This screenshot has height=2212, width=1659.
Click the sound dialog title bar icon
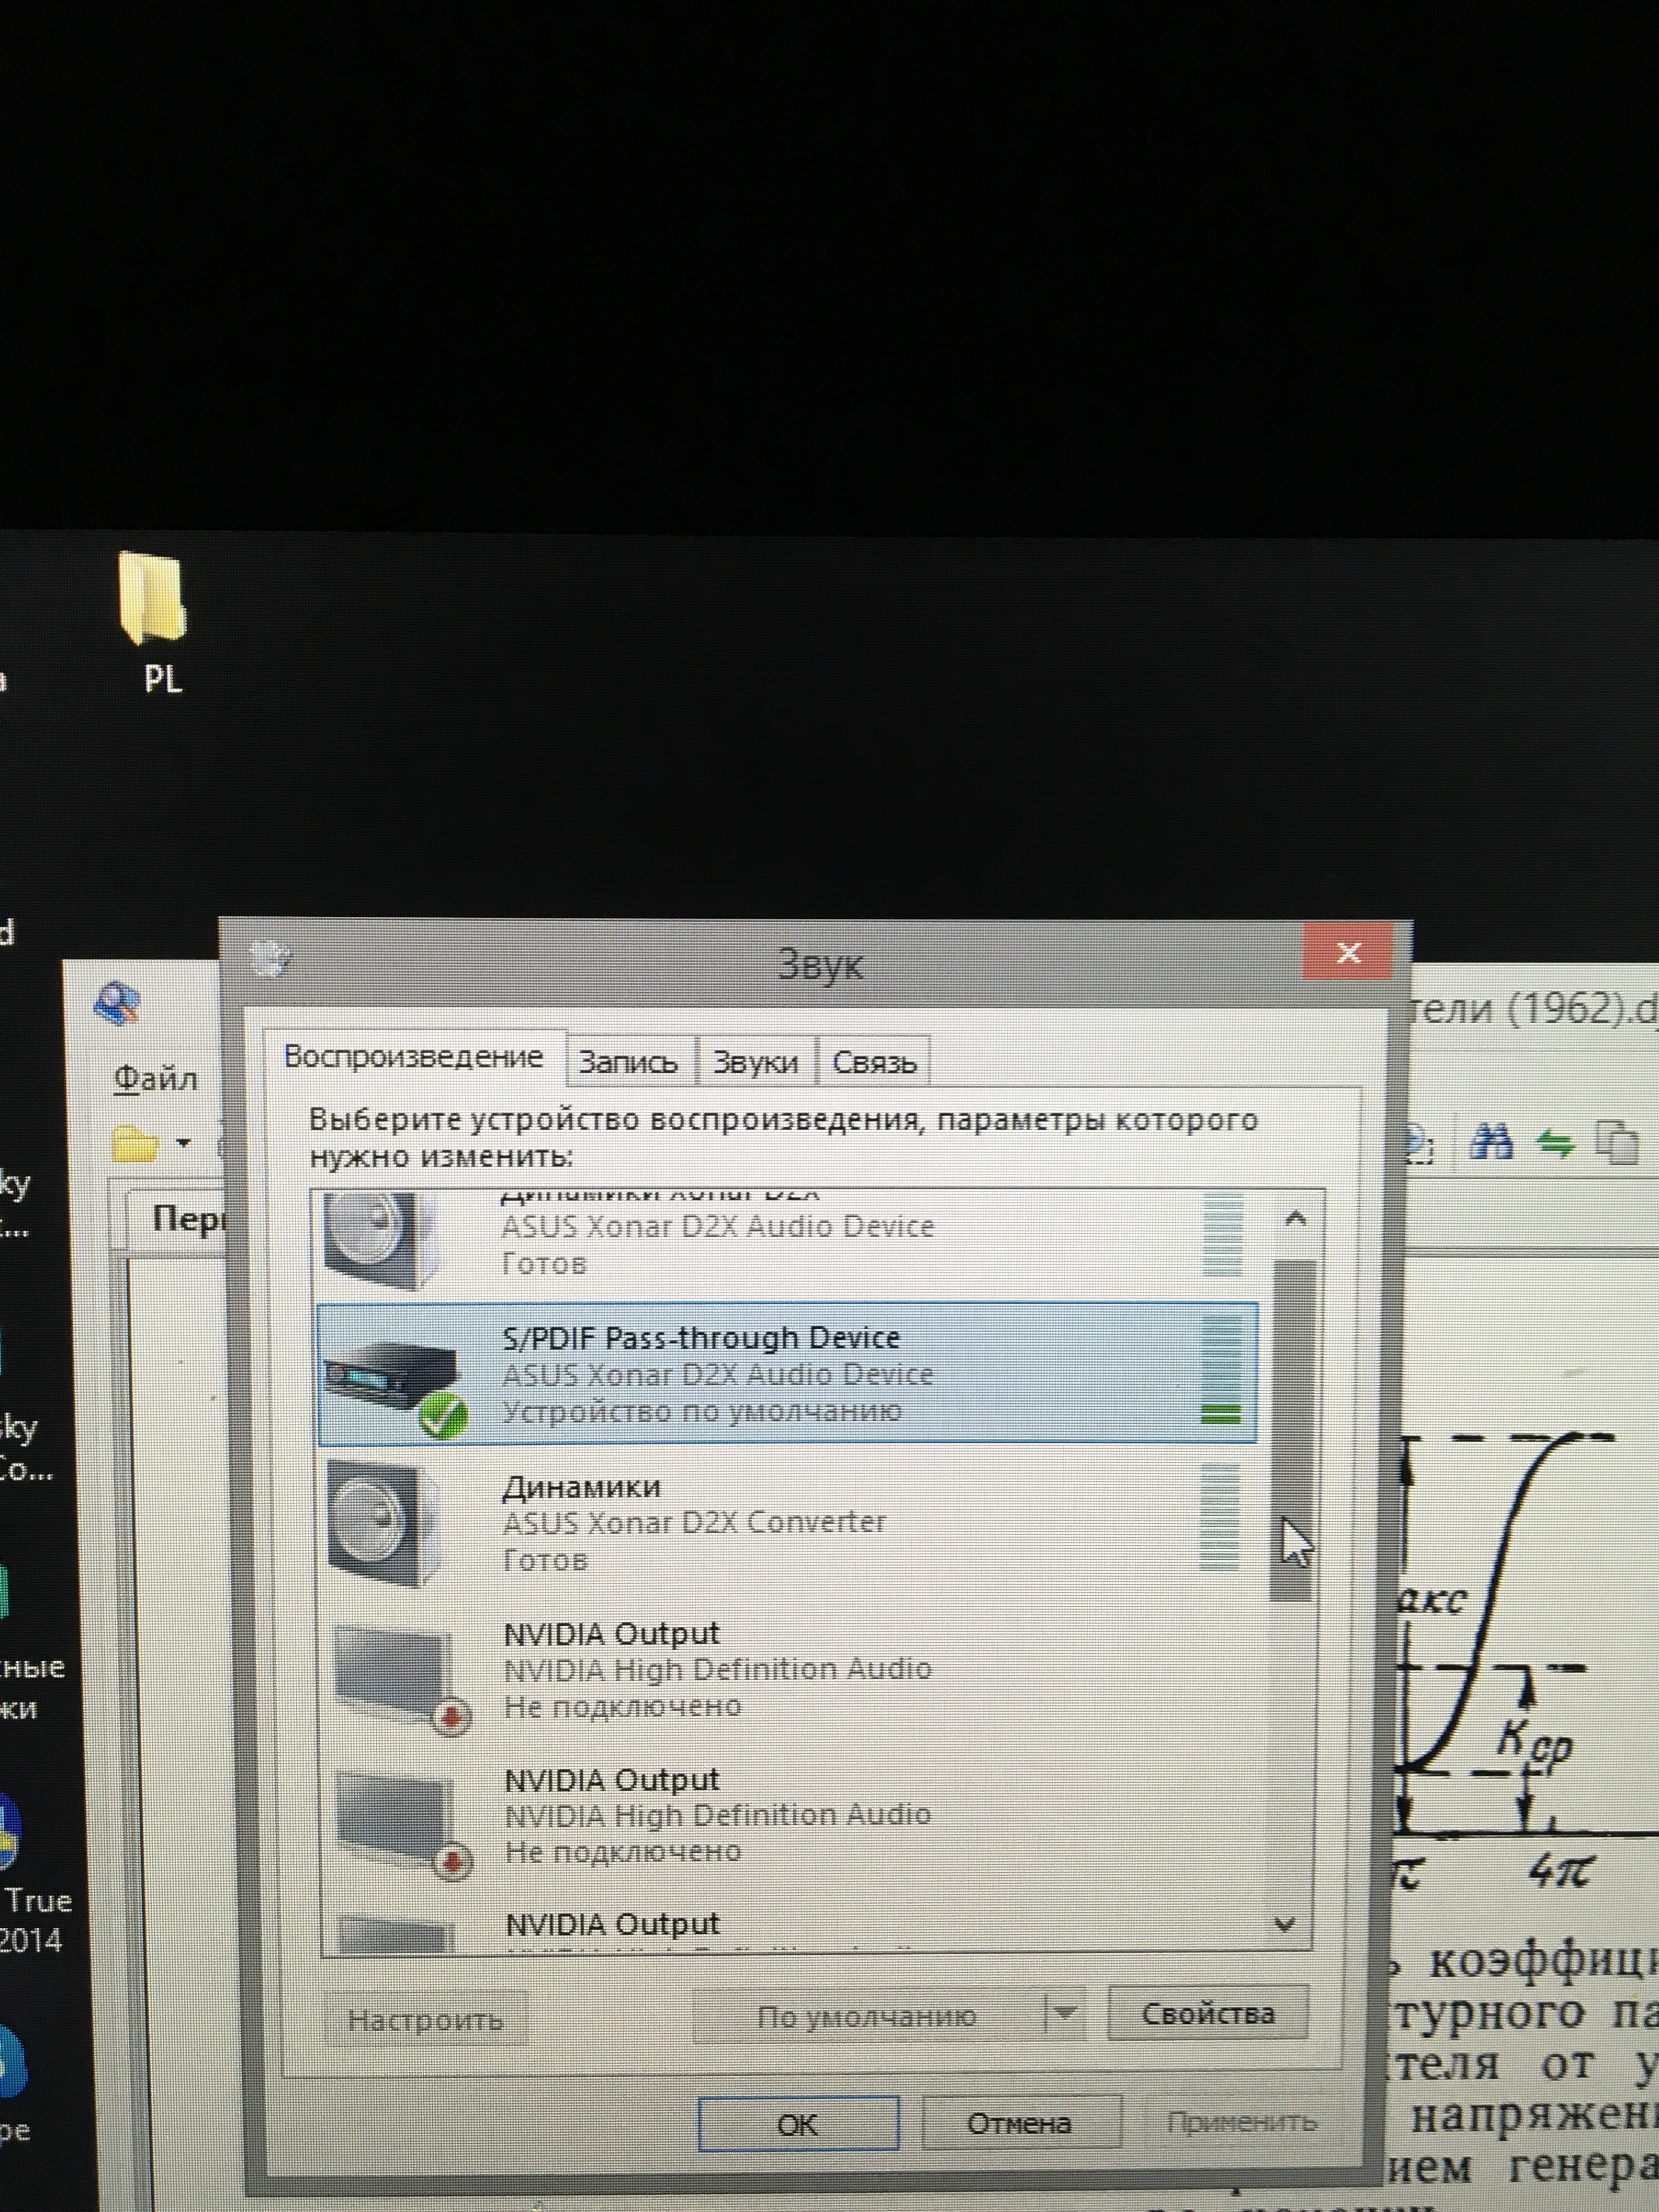click(270, 959)
